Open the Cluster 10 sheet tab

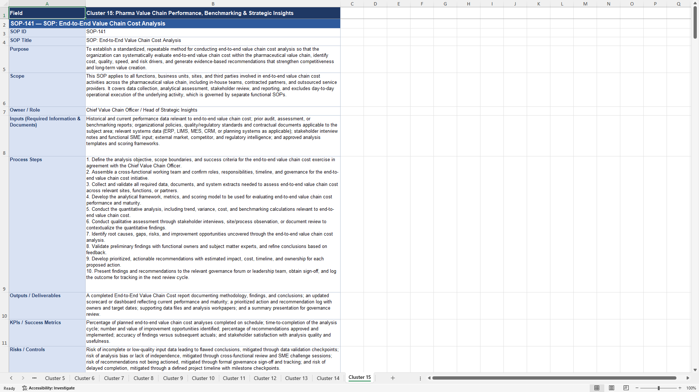point(203,378)
